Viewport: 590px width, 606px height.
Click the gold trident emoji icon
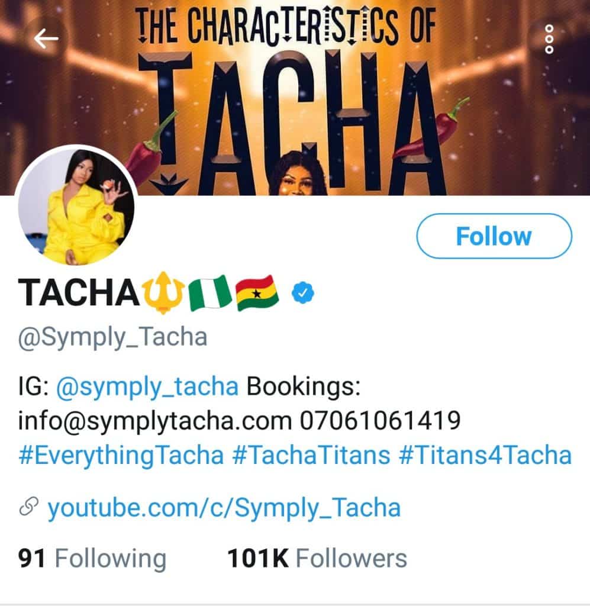coord(163,292)
